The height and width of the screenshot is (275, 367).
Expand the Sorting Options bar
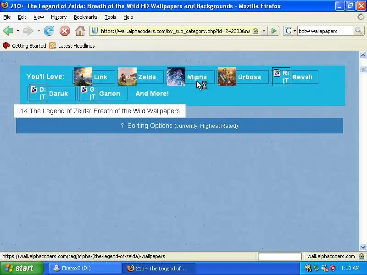179,126
